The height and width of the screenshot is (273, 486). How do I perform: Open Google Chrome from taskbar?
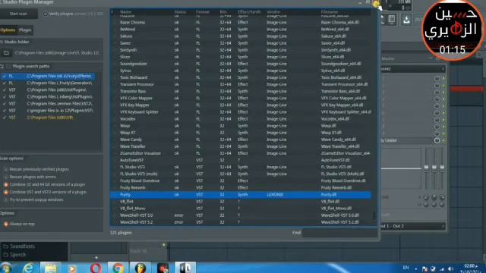coord(118,268)
